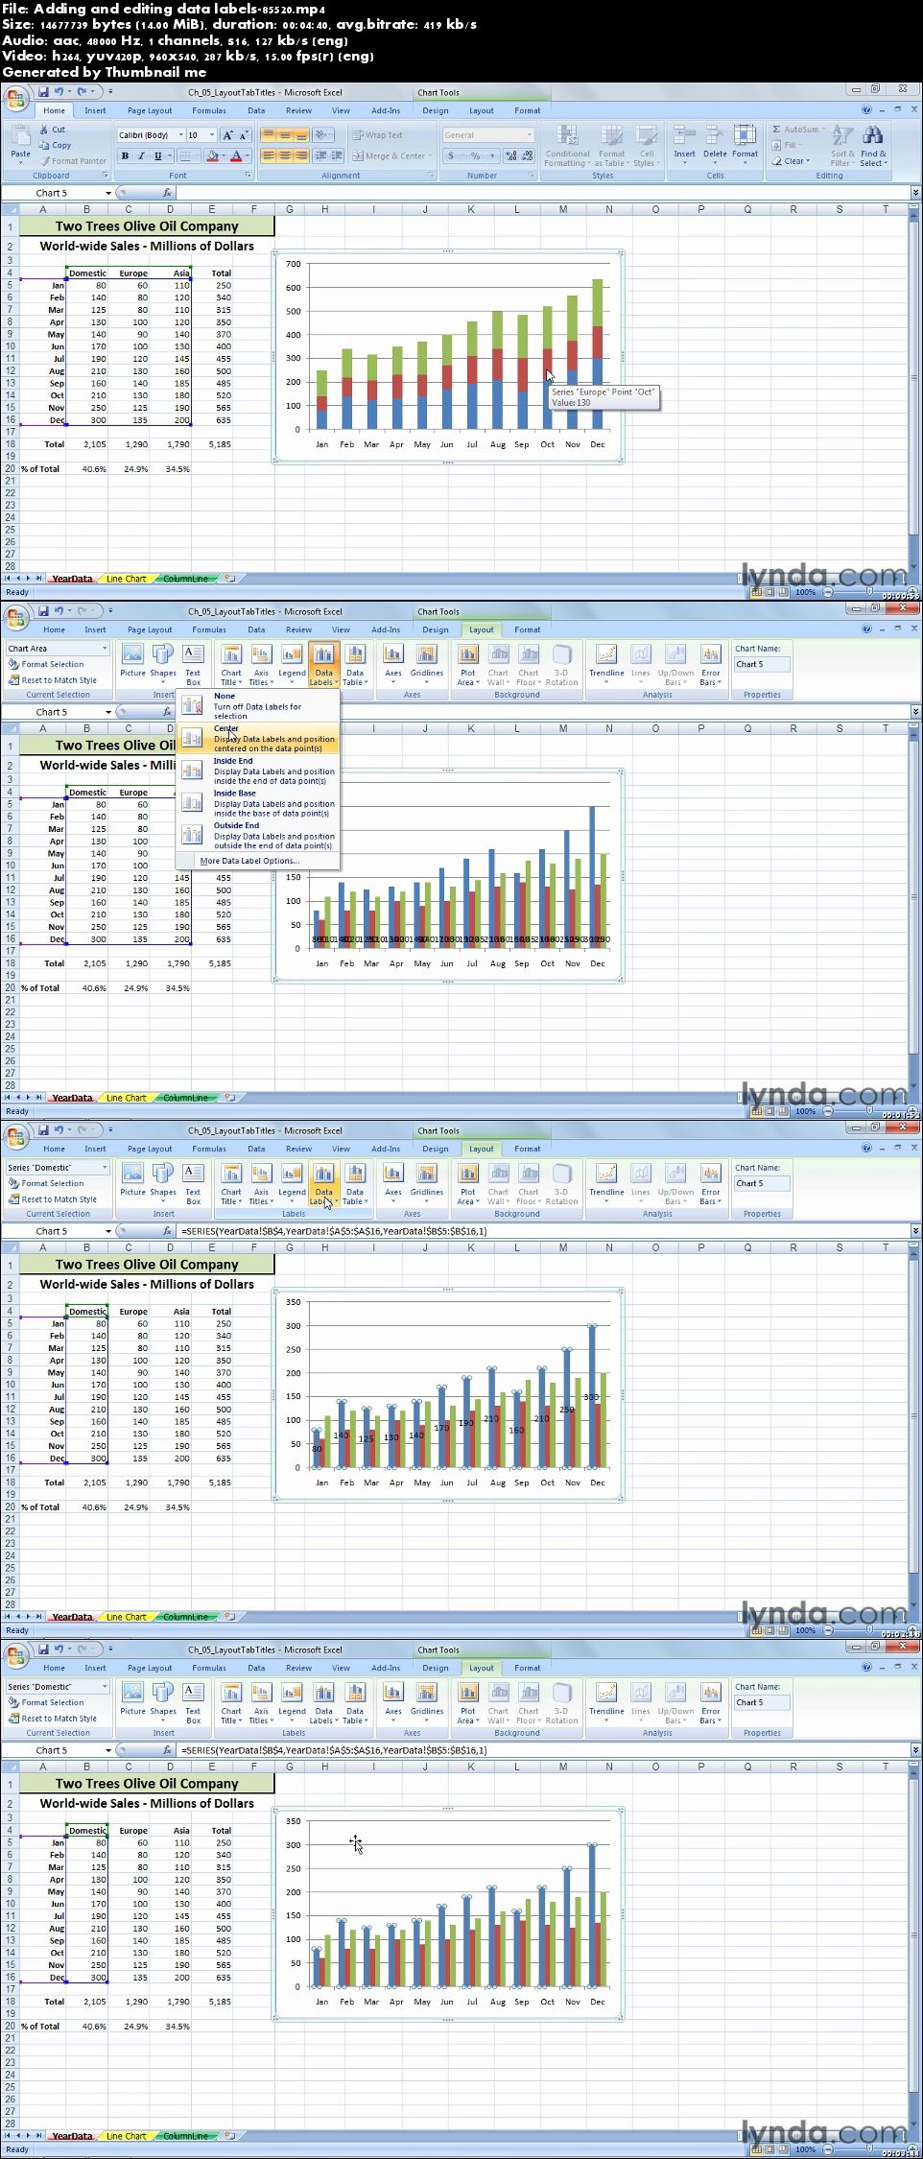Click Format Selection in the Chart Area frame
This screenshot has width=923, height=2159.
[x=46, y=664]
